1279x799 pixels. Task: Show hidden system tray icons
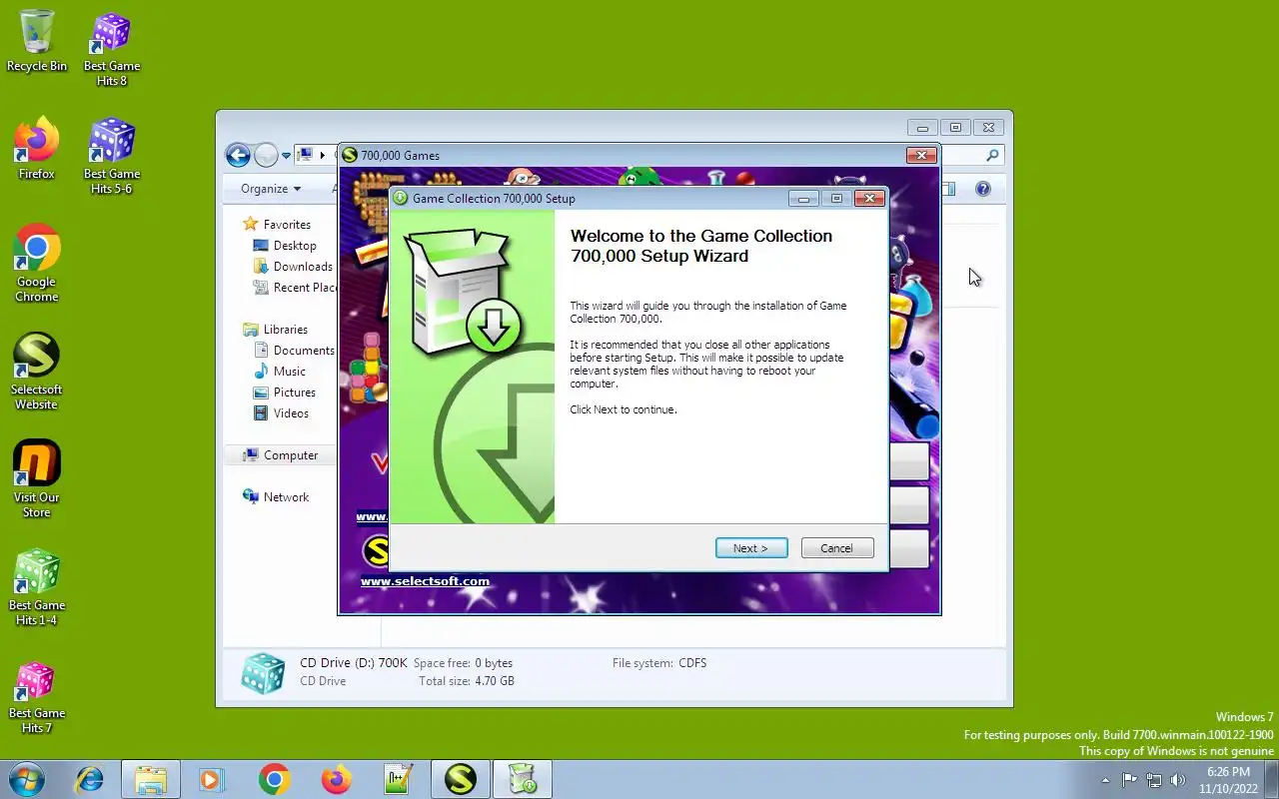1105,780
